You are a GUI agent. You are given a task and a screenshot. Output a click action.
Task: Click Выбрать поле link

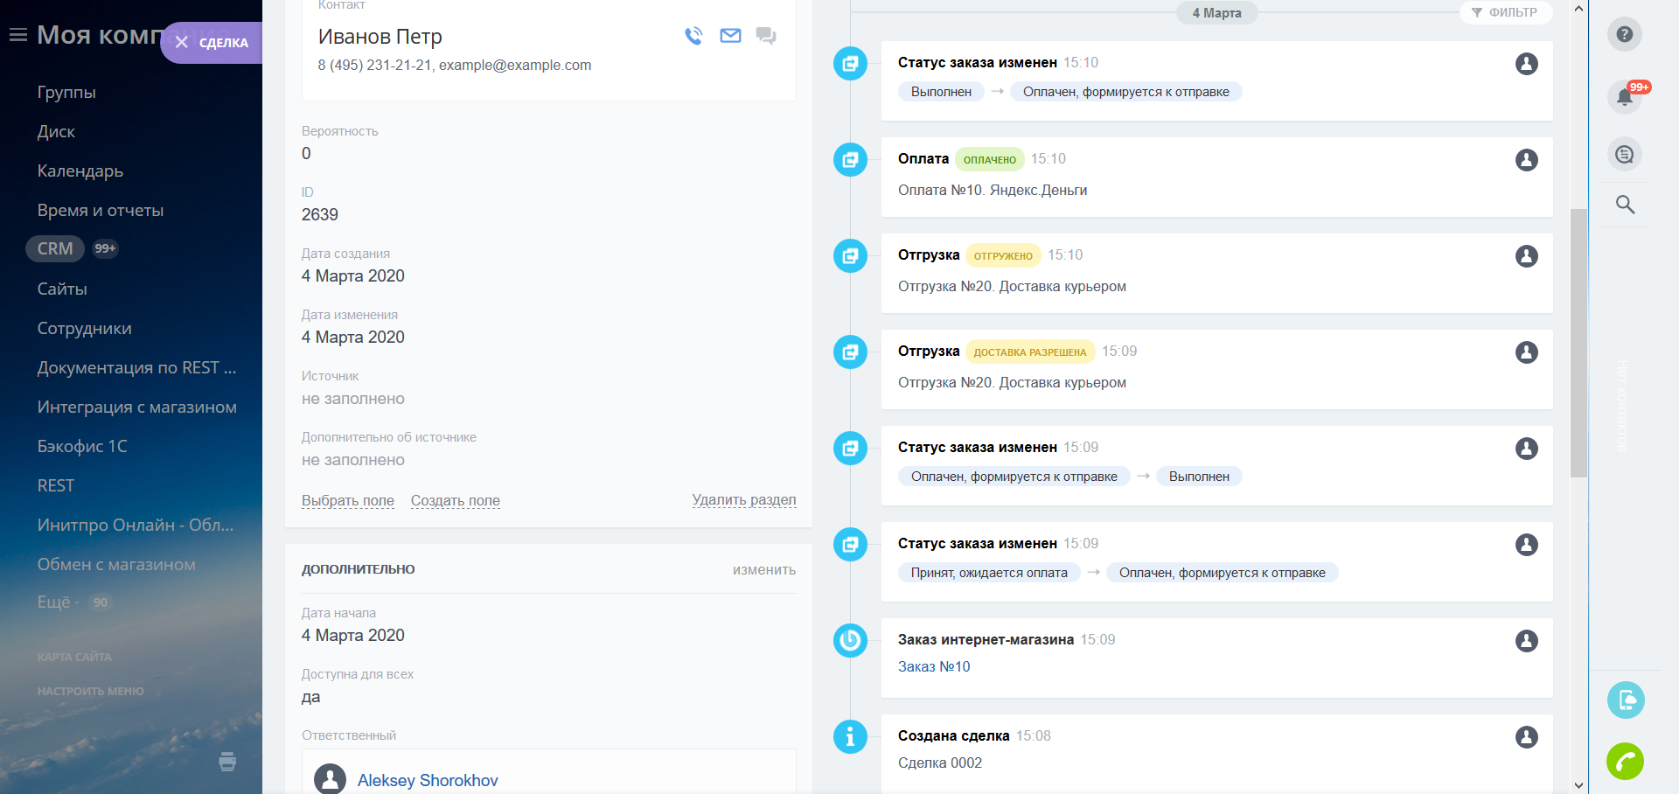(x=348, y=501)
